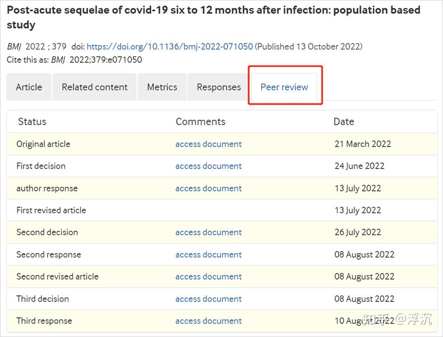
Task: Click the First revised article row
Action: (x=51, y=210)
